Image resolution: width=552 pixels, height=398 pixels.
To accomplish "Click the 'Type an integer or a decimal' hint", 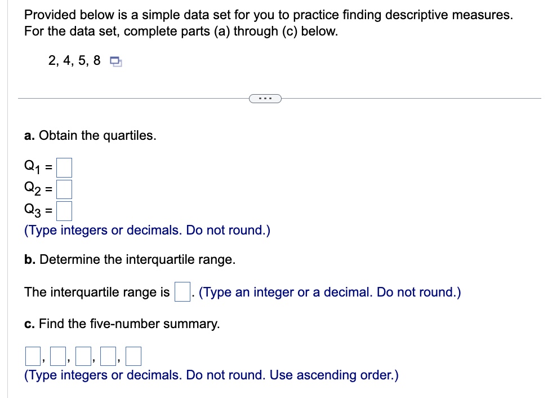I will click(x=330, y=293).
